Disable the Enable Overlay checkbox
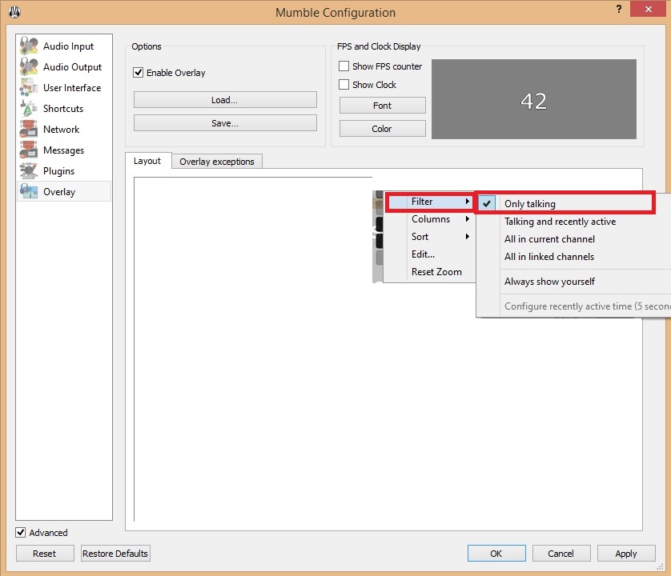Viewport: 671px width, 576px height. pyautogui.click(x=138, y=72)
